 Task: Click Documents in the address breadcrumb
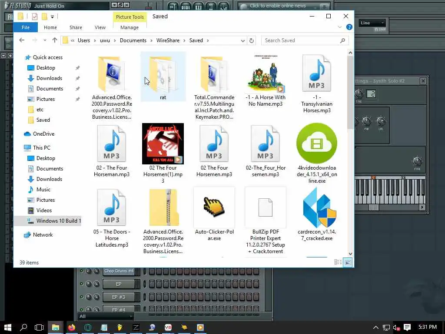pos(133,40)
